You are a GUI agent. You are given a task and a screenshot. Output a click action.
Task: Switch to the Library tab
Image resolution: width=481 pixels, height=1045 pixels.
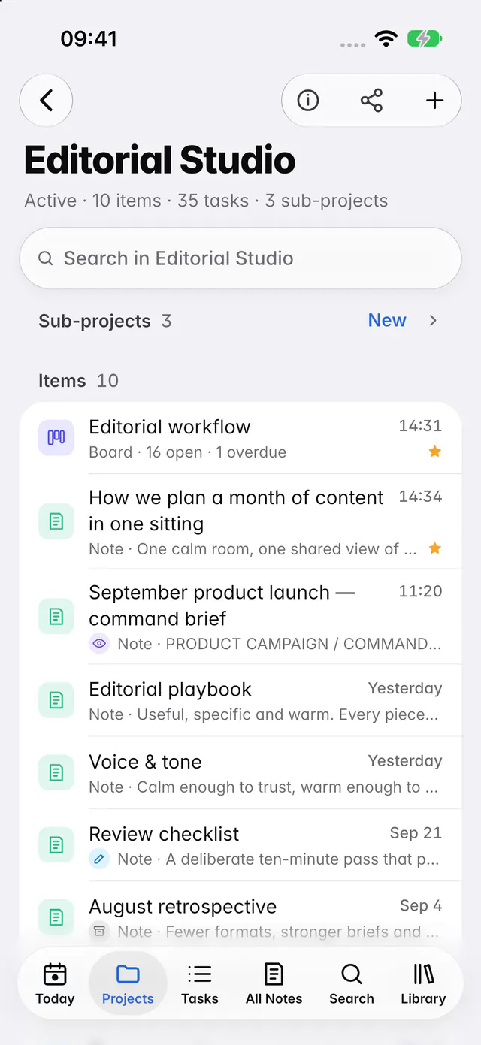point(423,984)
